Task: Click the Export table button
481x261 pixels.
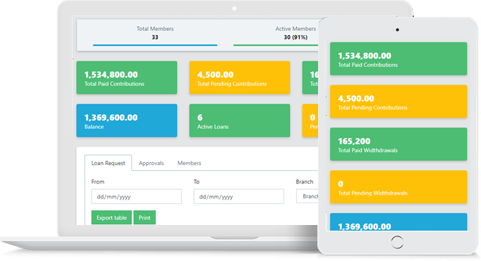Action: [111, 217]
